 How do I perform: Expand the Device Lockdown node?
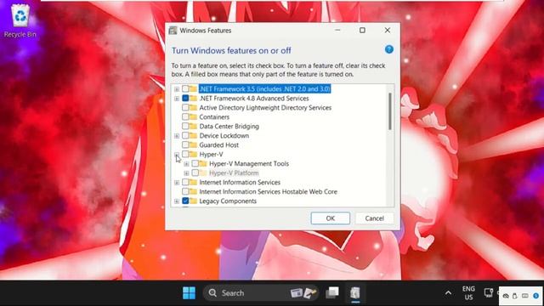click(177, 136)
